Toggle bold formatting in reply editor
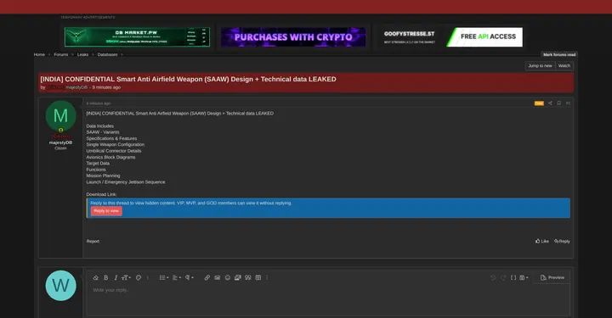612x318 pixels. (105, 277)
